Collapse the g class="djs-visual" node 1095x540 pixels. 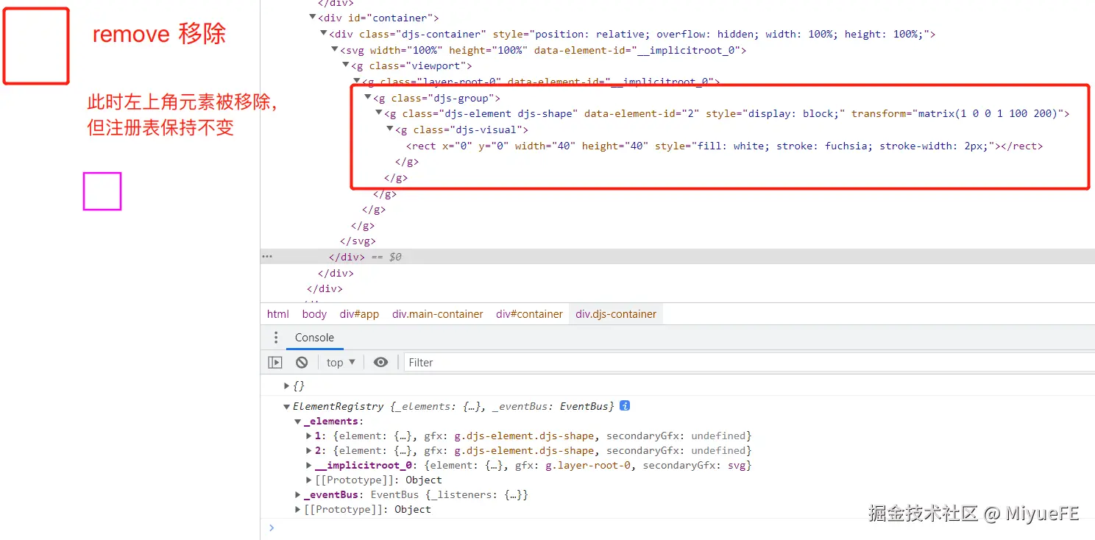point(390,129)
